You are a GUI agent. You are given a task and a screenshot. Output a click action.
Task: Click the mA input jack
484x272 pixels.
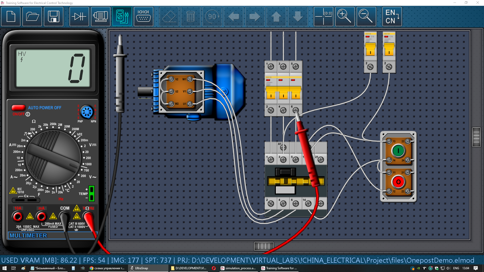(x=41, y=217)
